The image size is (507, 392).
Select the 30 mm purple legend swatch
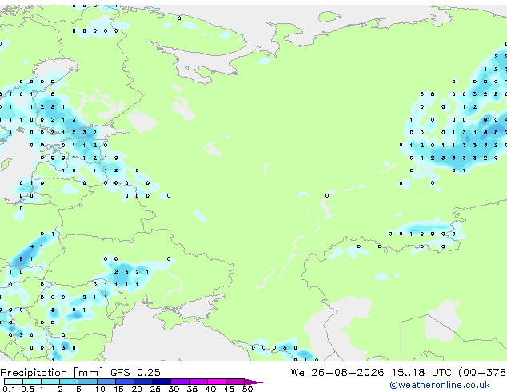pos(179,382)
